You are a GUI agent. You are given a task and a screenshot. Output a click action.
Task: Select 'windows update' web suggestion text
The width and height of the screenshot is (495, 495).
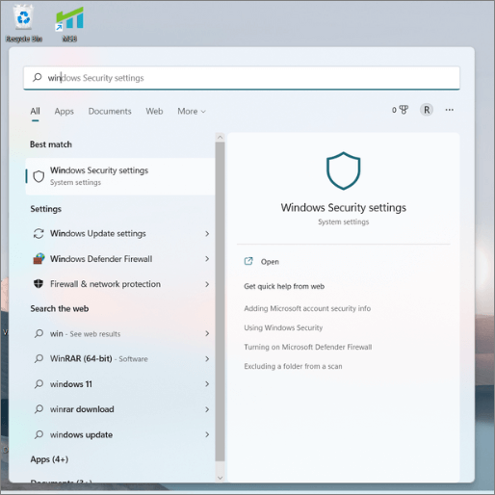point(81,434)
